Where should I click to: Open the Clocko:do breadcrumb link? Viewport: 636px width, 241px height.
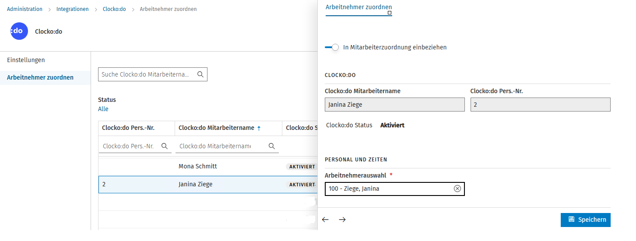coord(114,9)
